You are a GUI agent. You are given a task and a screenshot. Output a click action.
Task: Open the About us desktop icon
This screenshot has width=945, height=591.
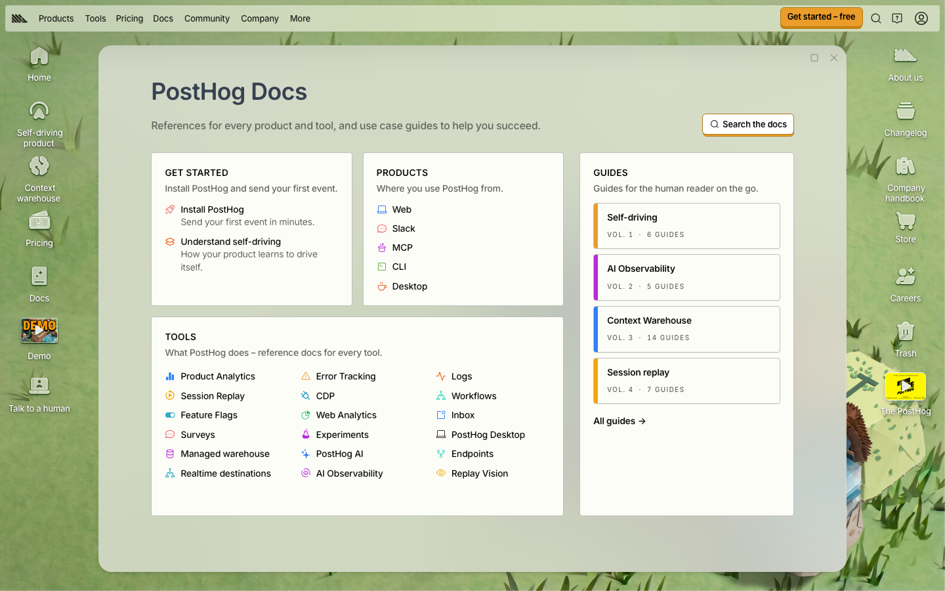point(906,64)
